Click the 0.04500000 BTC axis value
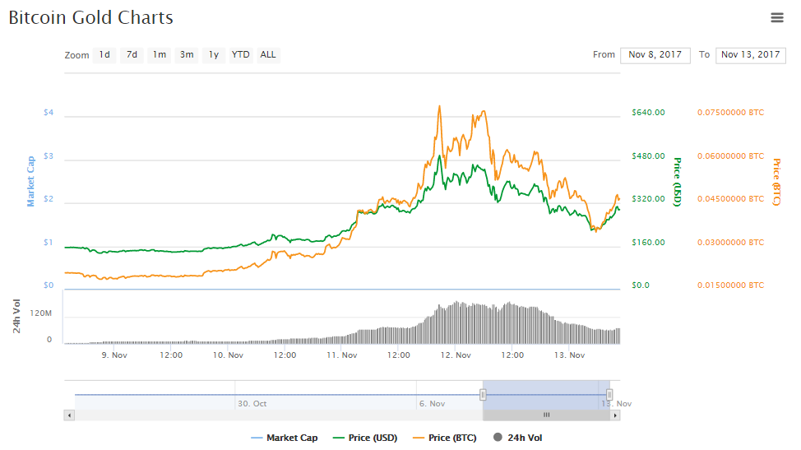The width and height of the screenshot is (801, 450). coord(731,199)
